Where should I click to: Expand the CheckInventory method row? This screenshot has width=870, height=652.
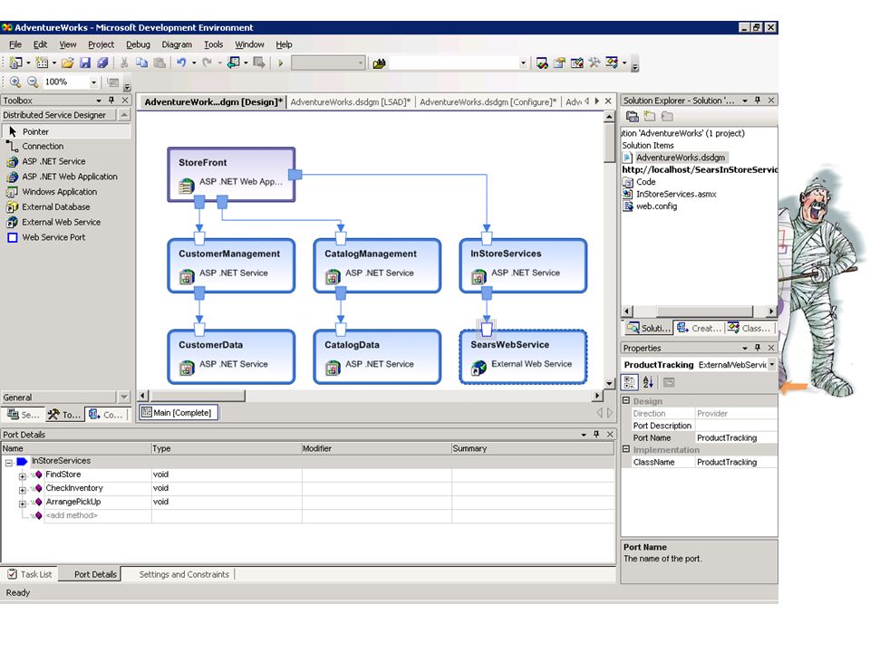click(22, 490)
